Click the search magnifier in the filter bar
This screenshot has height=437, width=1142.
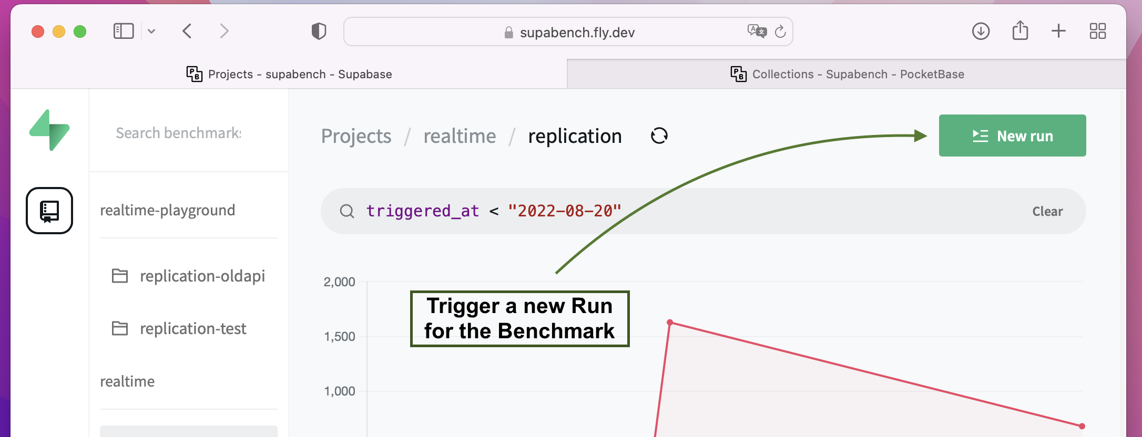tap(347, 211)
